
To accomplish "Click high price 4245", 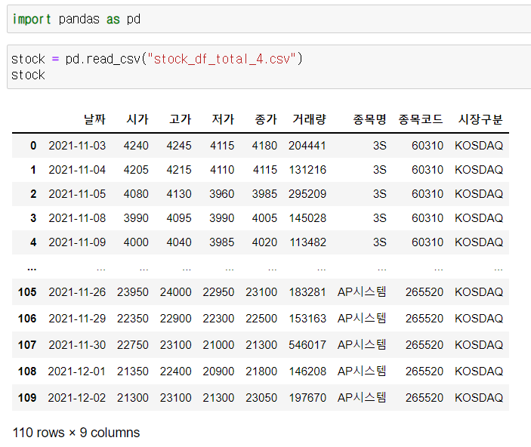I will (x=179, y=146).
